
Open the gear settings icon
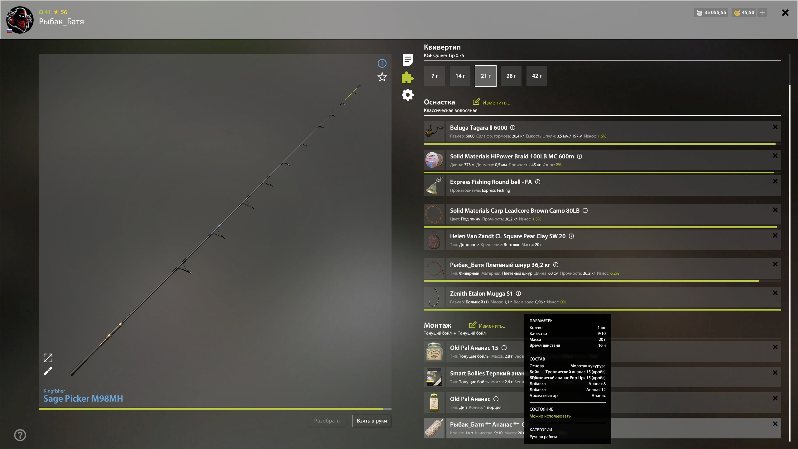407,95
